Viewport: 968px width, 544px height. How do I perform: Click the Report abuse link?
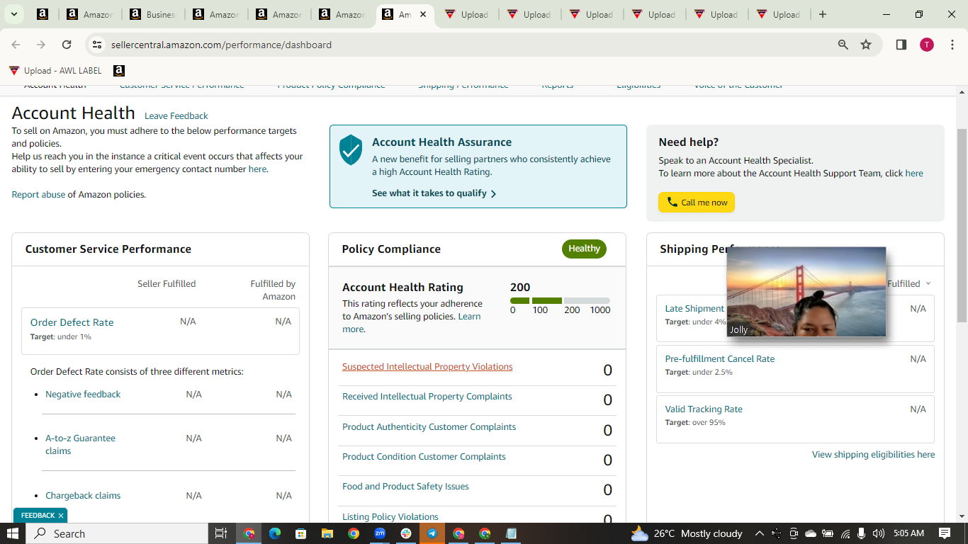click(38, 195)
